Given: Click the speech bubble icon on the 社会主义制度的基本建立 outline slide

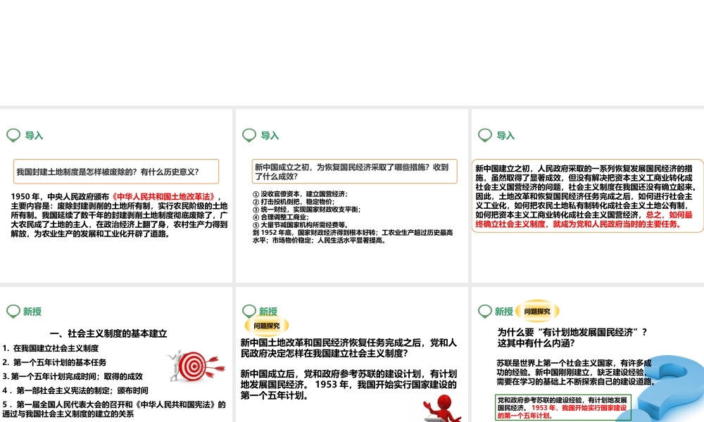Looking at the screenshot, I should (13, 312).
